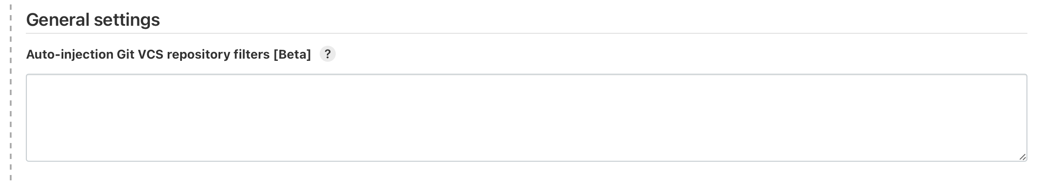Focus the repository filters text area
1039x183 pixels.
coord(527,118)
